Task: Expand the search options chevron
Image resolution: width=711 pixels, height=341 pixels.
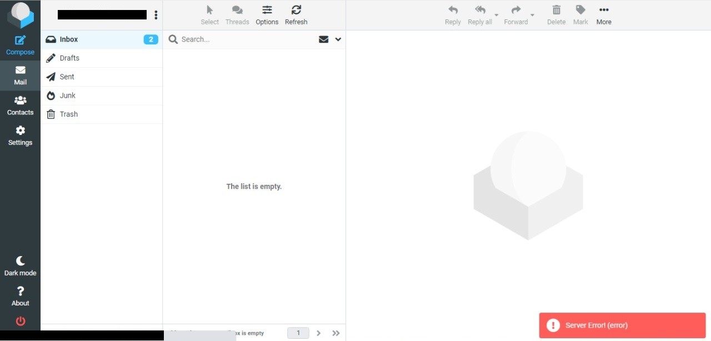Action: tap(338, 39)
